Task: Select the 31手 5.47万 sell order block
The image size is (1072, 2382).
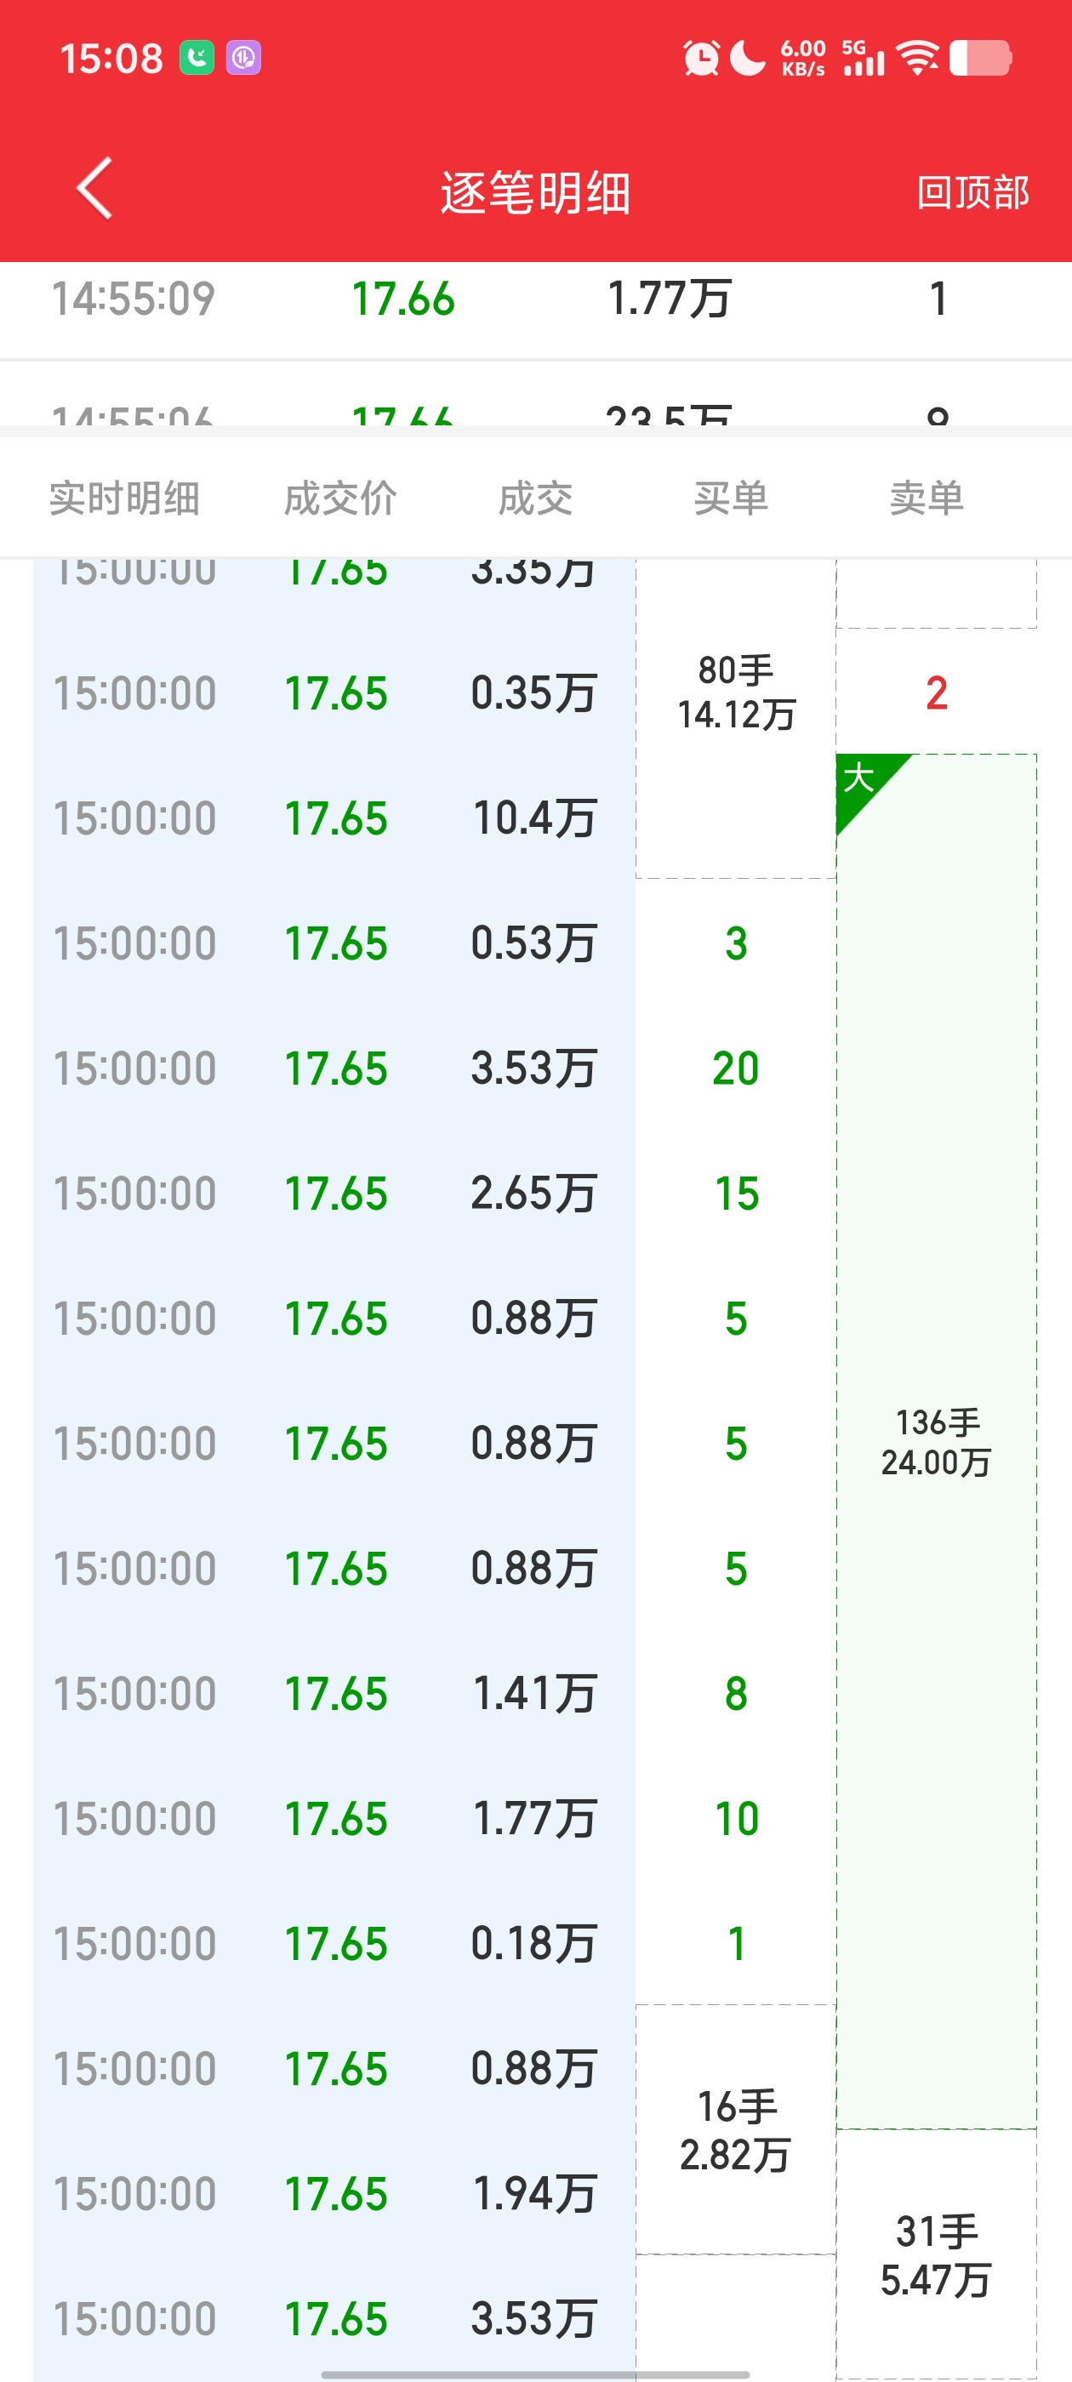Action: [936, 2254]
